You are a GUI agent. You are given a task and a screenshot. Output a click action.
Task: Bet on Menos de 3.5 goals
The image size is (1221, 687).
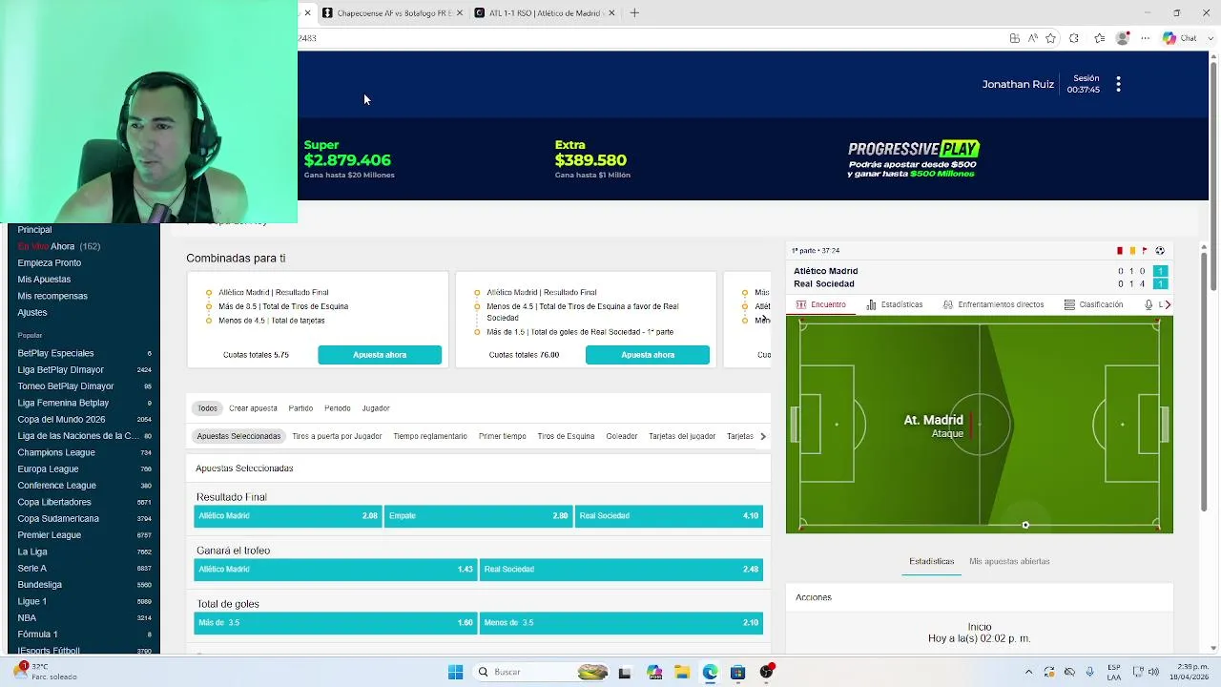pos(621,623)
